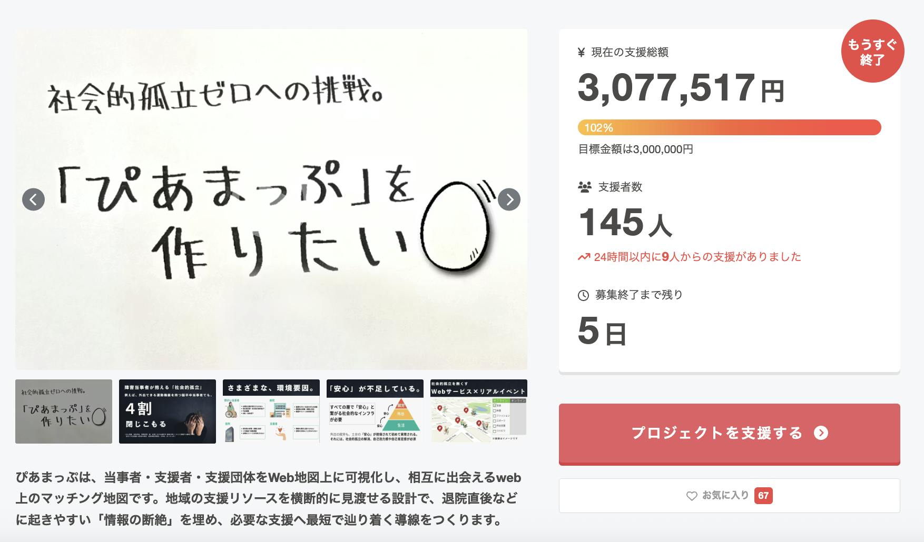Advance to the next carousel slide
The image size is (924, 542).
click(509, 199)
